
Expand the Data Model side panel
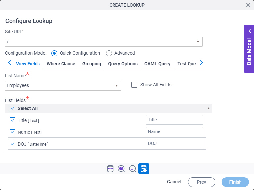[249, 49]
